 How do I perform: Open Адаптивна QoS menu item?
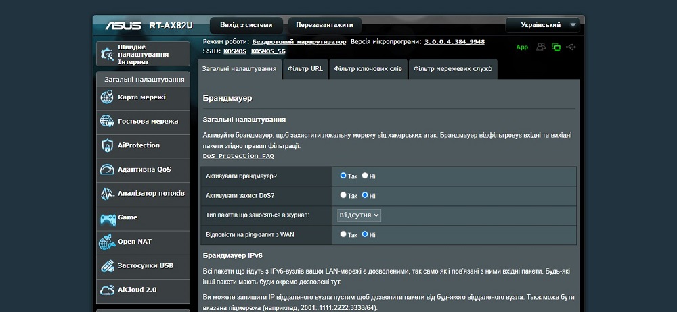pyautogui.click(x=143, y=170)
